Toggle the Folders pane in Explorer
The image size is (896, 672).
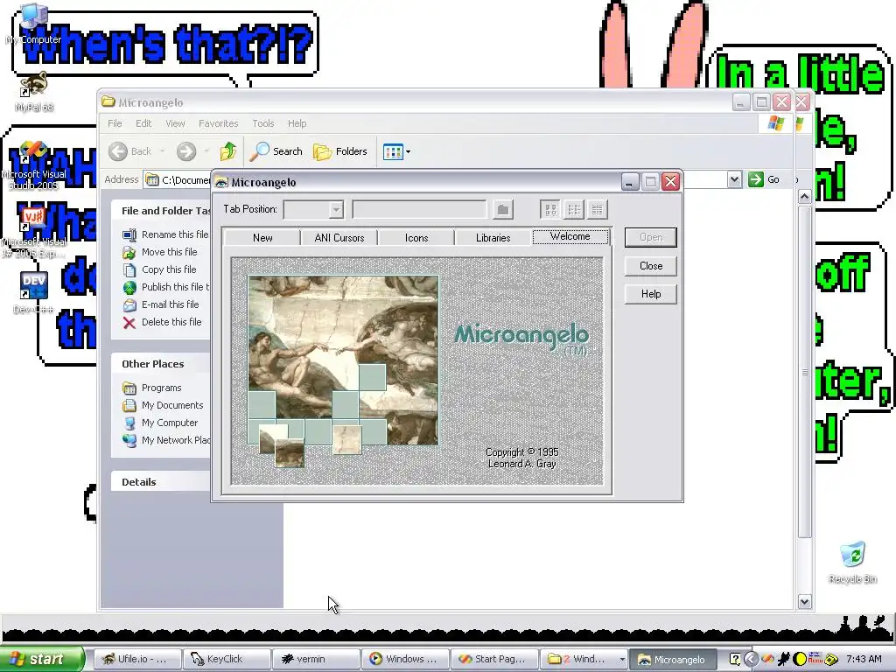(x=340, y=151)
